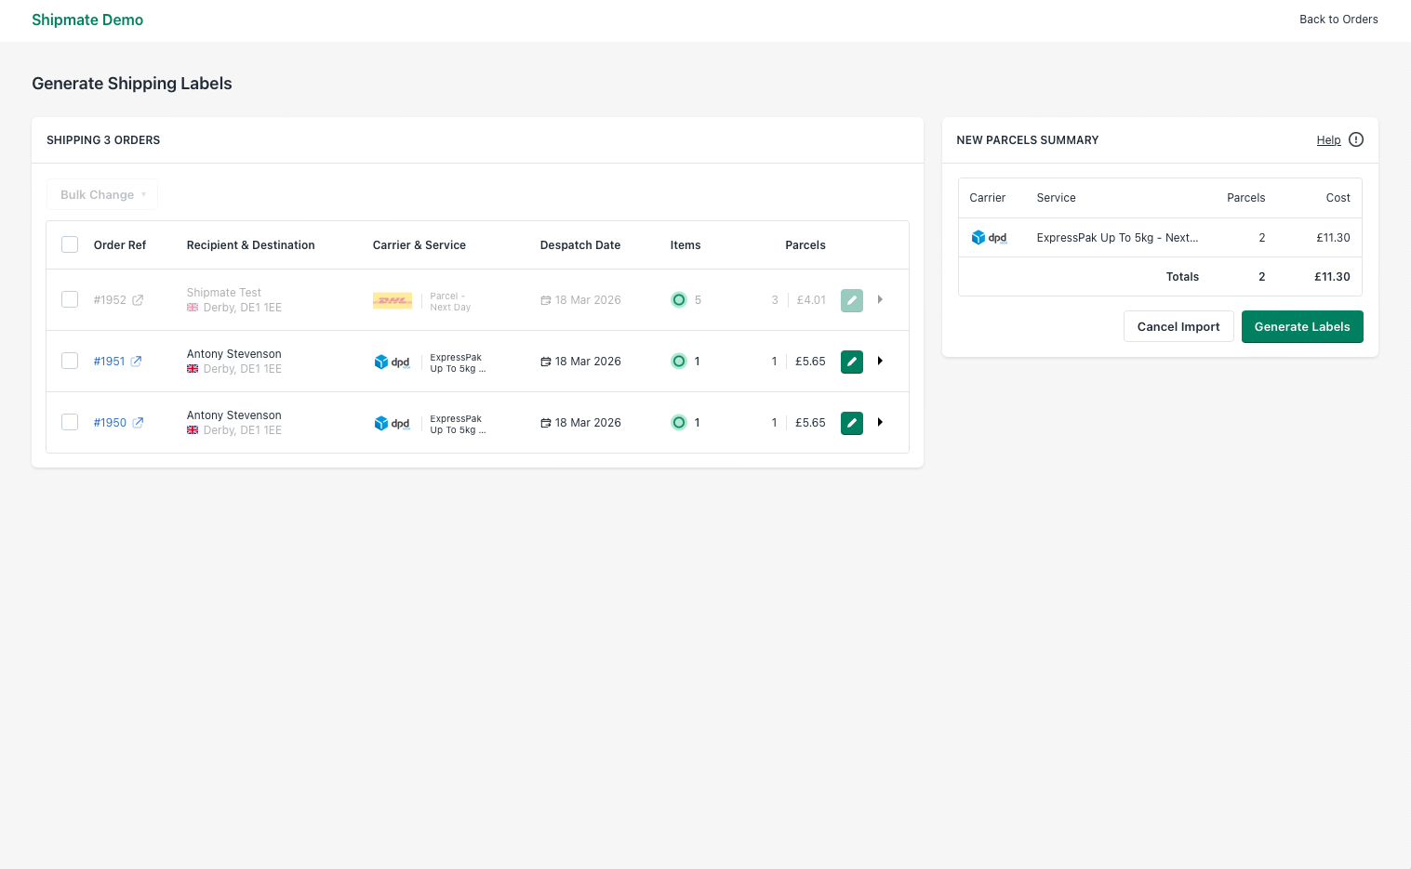This screenshot has height=869, width=1411.
Task: Check the checkbox for order #1950
Action: tap(70, 421)
